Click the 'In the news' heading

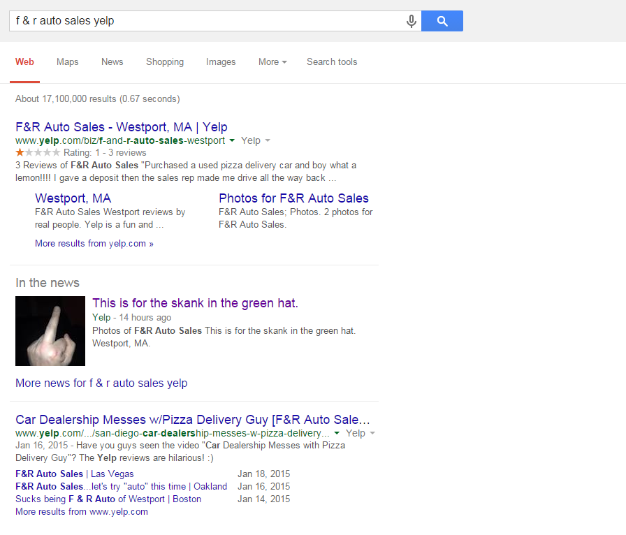tap(48, 283)
